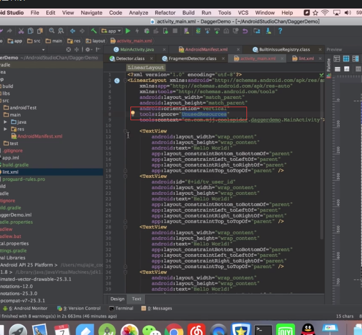Hide the project tool window icon
This screenshot has height=335, width=362.
coord(98,50)
